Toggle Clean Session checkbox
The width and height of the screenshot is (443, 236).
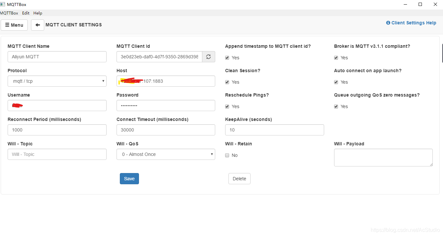(227, 82)
